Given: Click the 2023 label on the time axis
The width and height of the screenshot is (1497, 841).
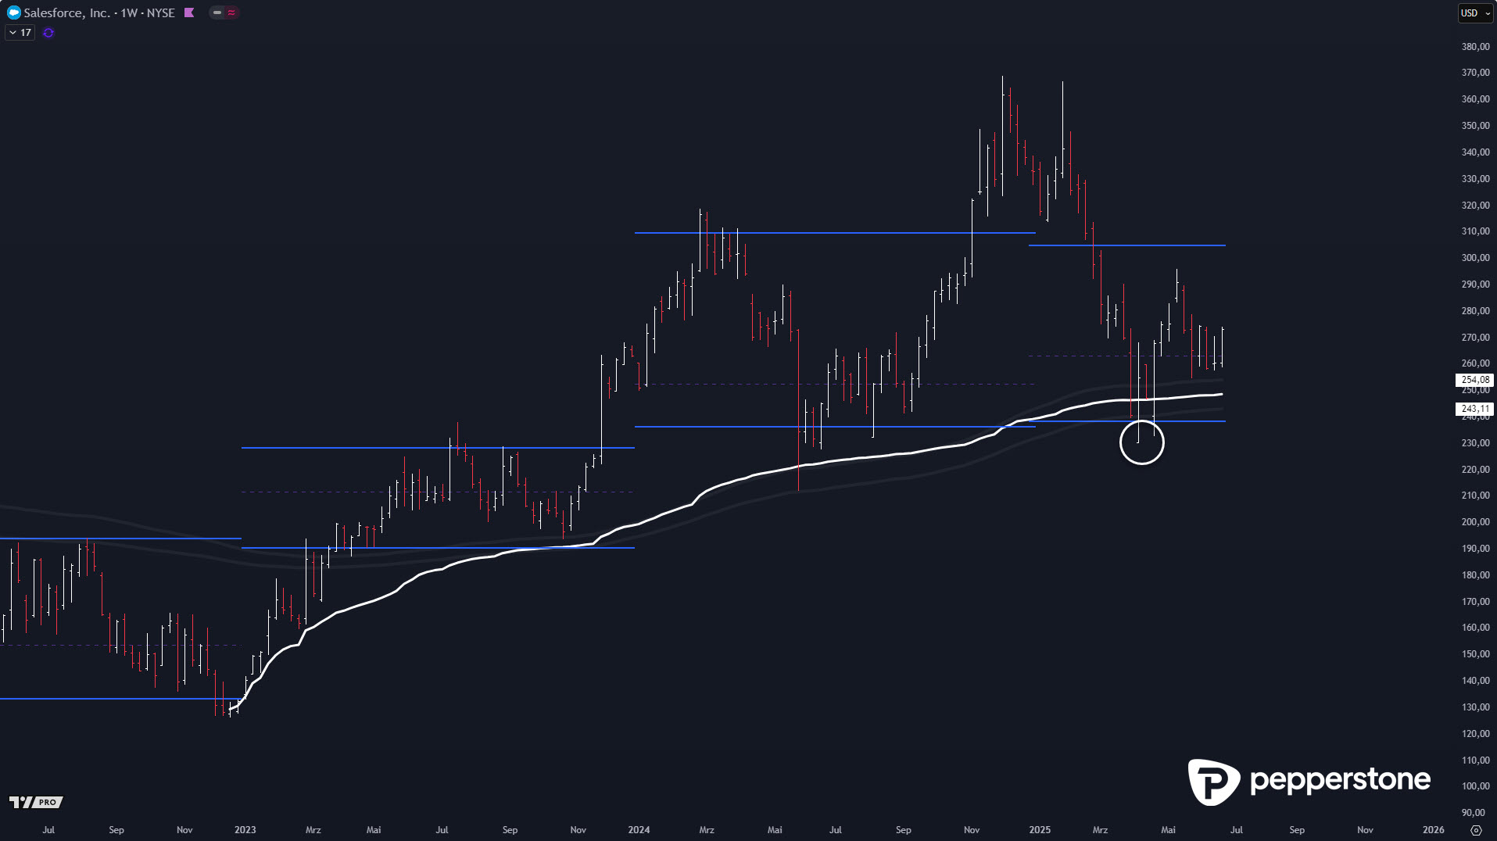Looking at the screenshot, I should (x=245, y=830).
